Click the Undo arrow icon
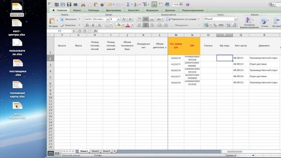Viewport: 281px width, 158px height. click(110, 4)
